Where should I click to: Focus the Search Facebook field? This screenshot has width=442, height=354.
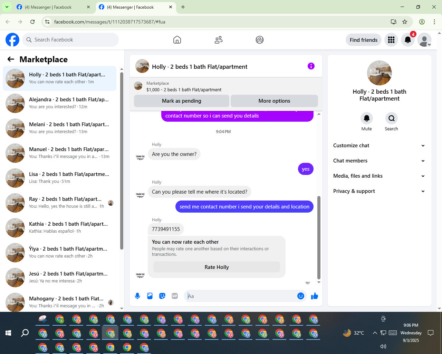click(70, 40)
